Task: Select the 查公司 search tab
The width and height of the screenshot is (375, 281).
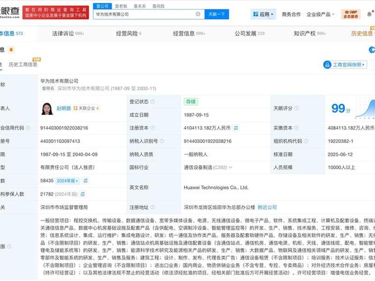Action: pos(102,6)
